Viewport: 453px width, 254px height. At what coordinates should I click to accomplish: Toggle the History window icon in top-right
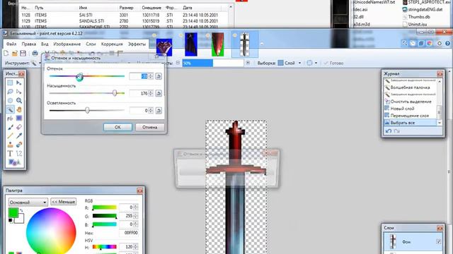413,44
